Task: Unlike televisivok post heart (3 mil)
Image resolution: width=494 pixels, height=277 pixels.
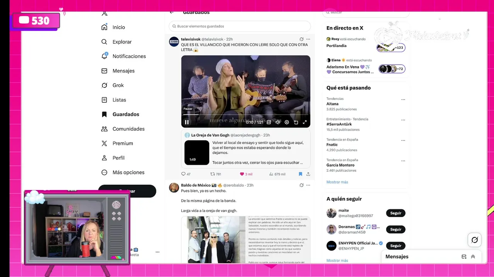Action: 246,174
